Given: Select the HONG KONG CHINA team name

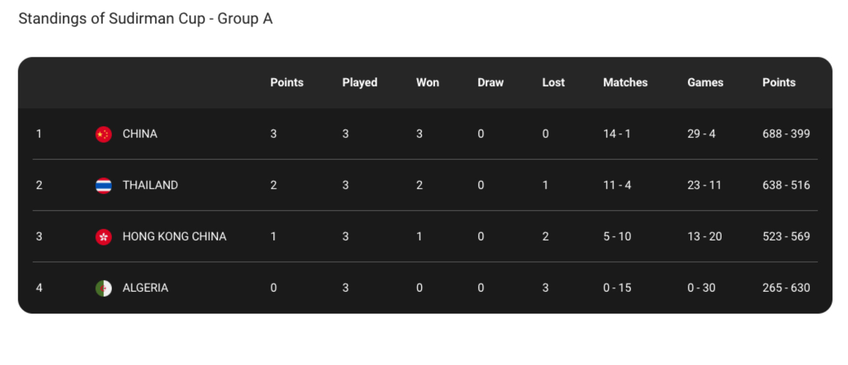Looking at the screenshot, I should click(x=175, y=236).
